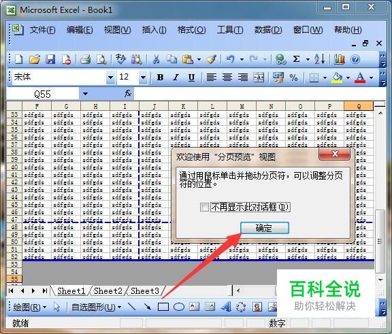Center the cell text
The image size is (392, 334).
tap(227, 78)
